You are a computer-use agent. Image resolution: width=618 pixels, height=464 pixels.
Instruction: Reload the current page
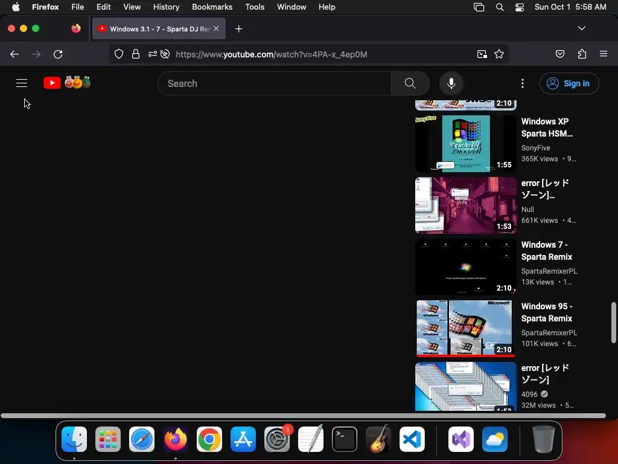(x=58, y=54)
